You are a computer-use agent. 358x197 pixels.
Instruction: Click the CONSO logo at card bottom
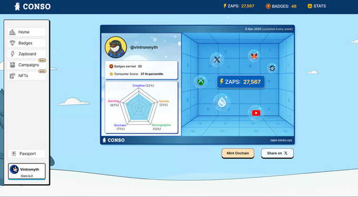click(x=113, y=140)
